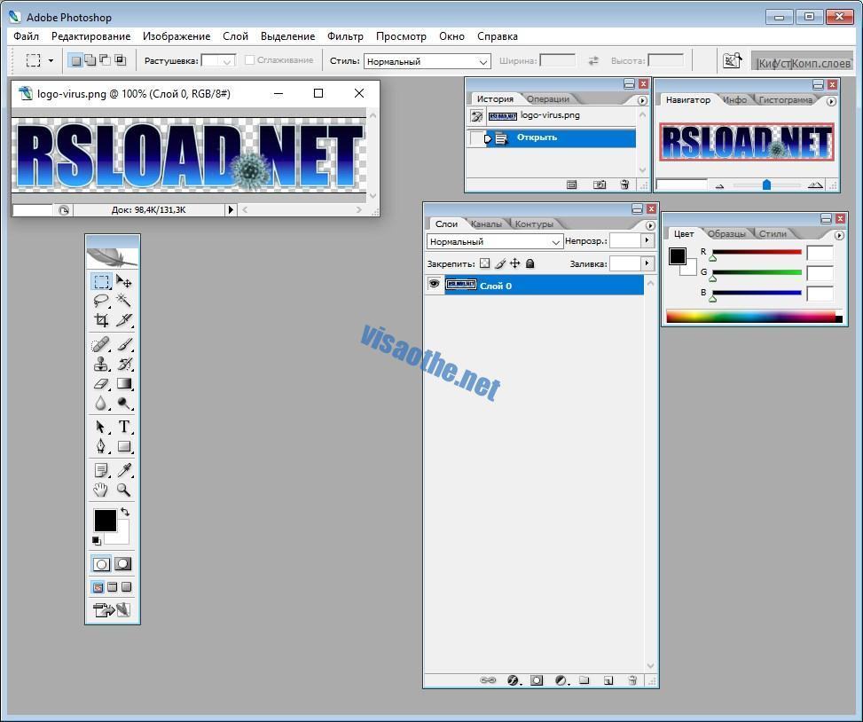Pick a color from the Color panel spectrum

pyautogui.click(x=754, y=317)
